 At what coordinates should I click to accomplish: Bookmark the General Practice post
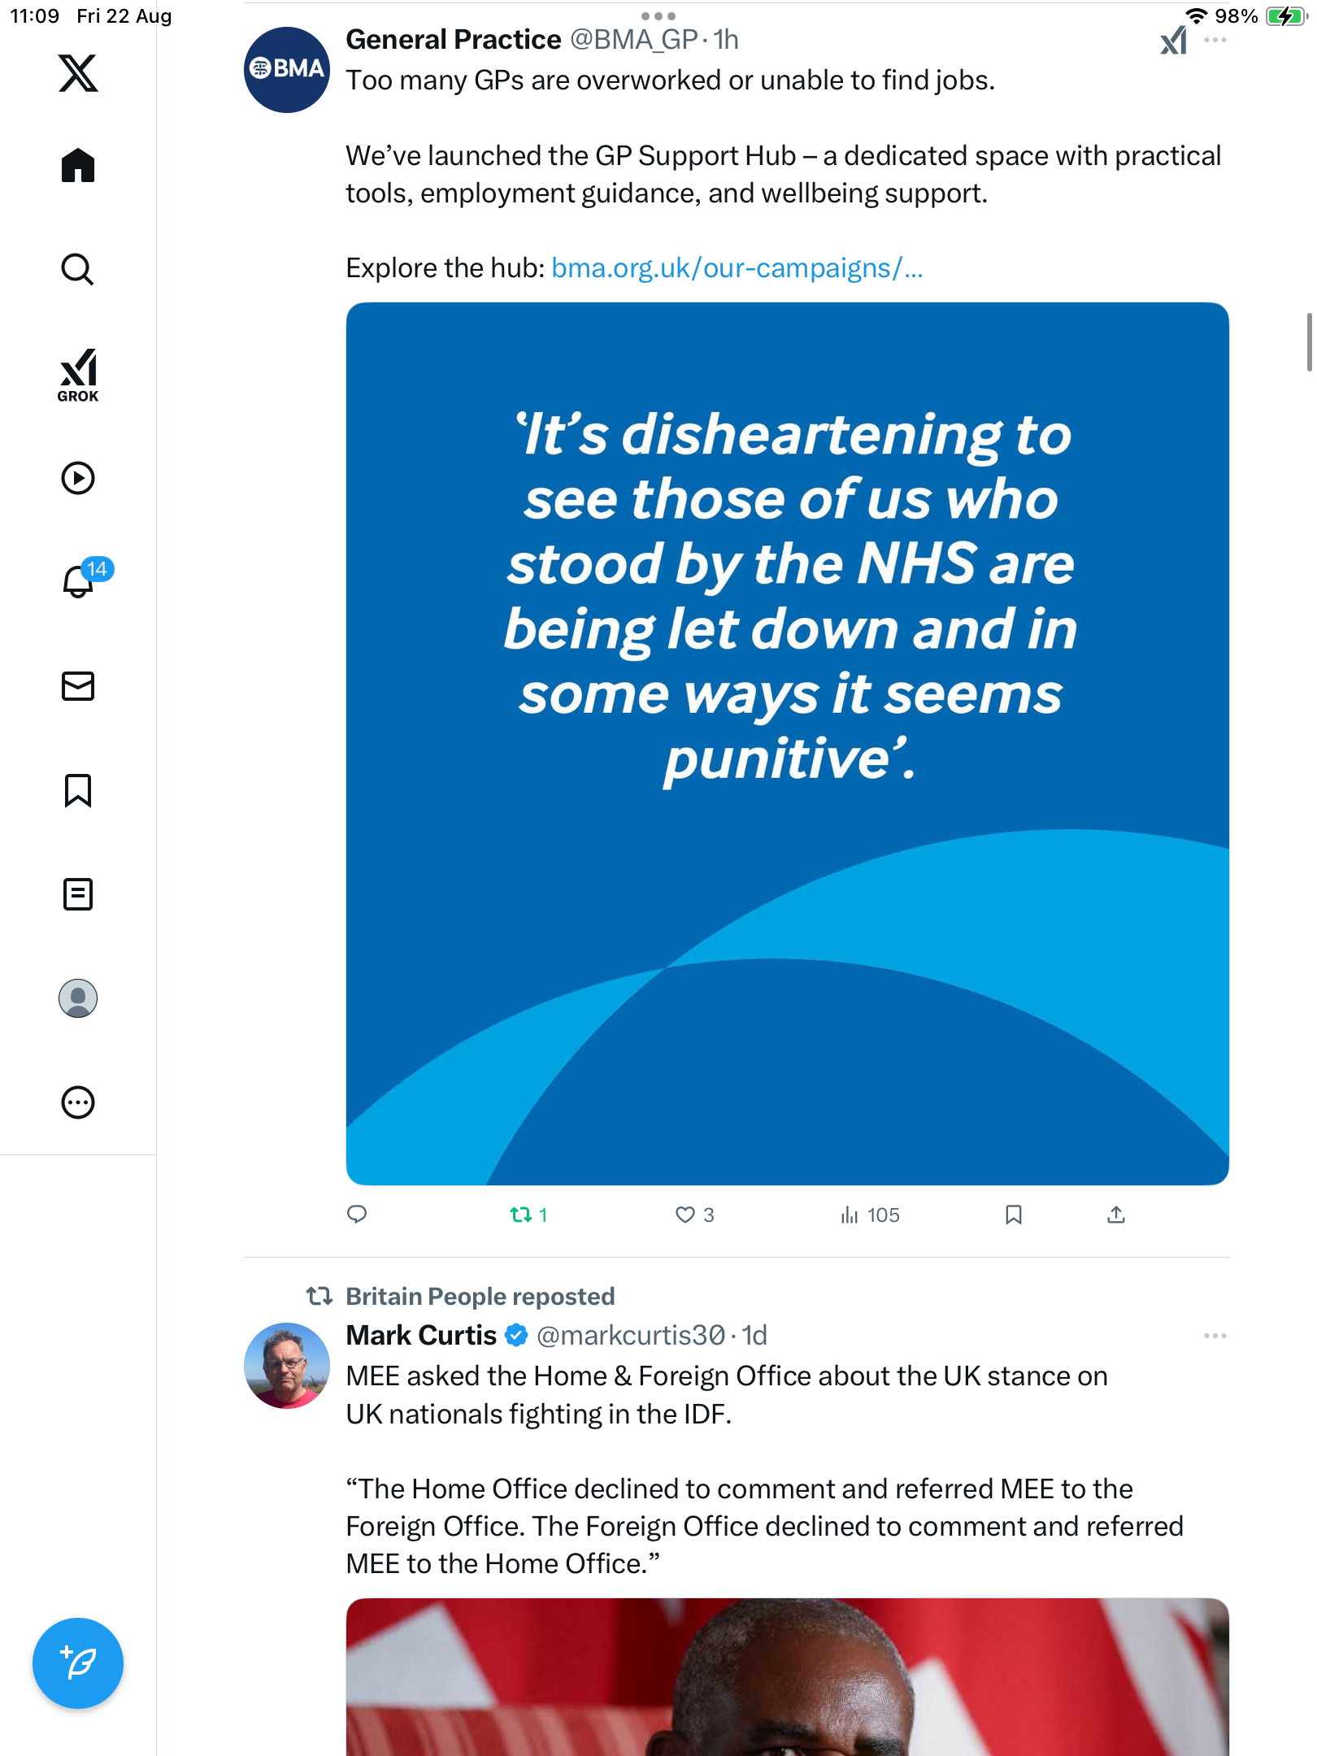pyautogui.click(x=1013, y=1215)
